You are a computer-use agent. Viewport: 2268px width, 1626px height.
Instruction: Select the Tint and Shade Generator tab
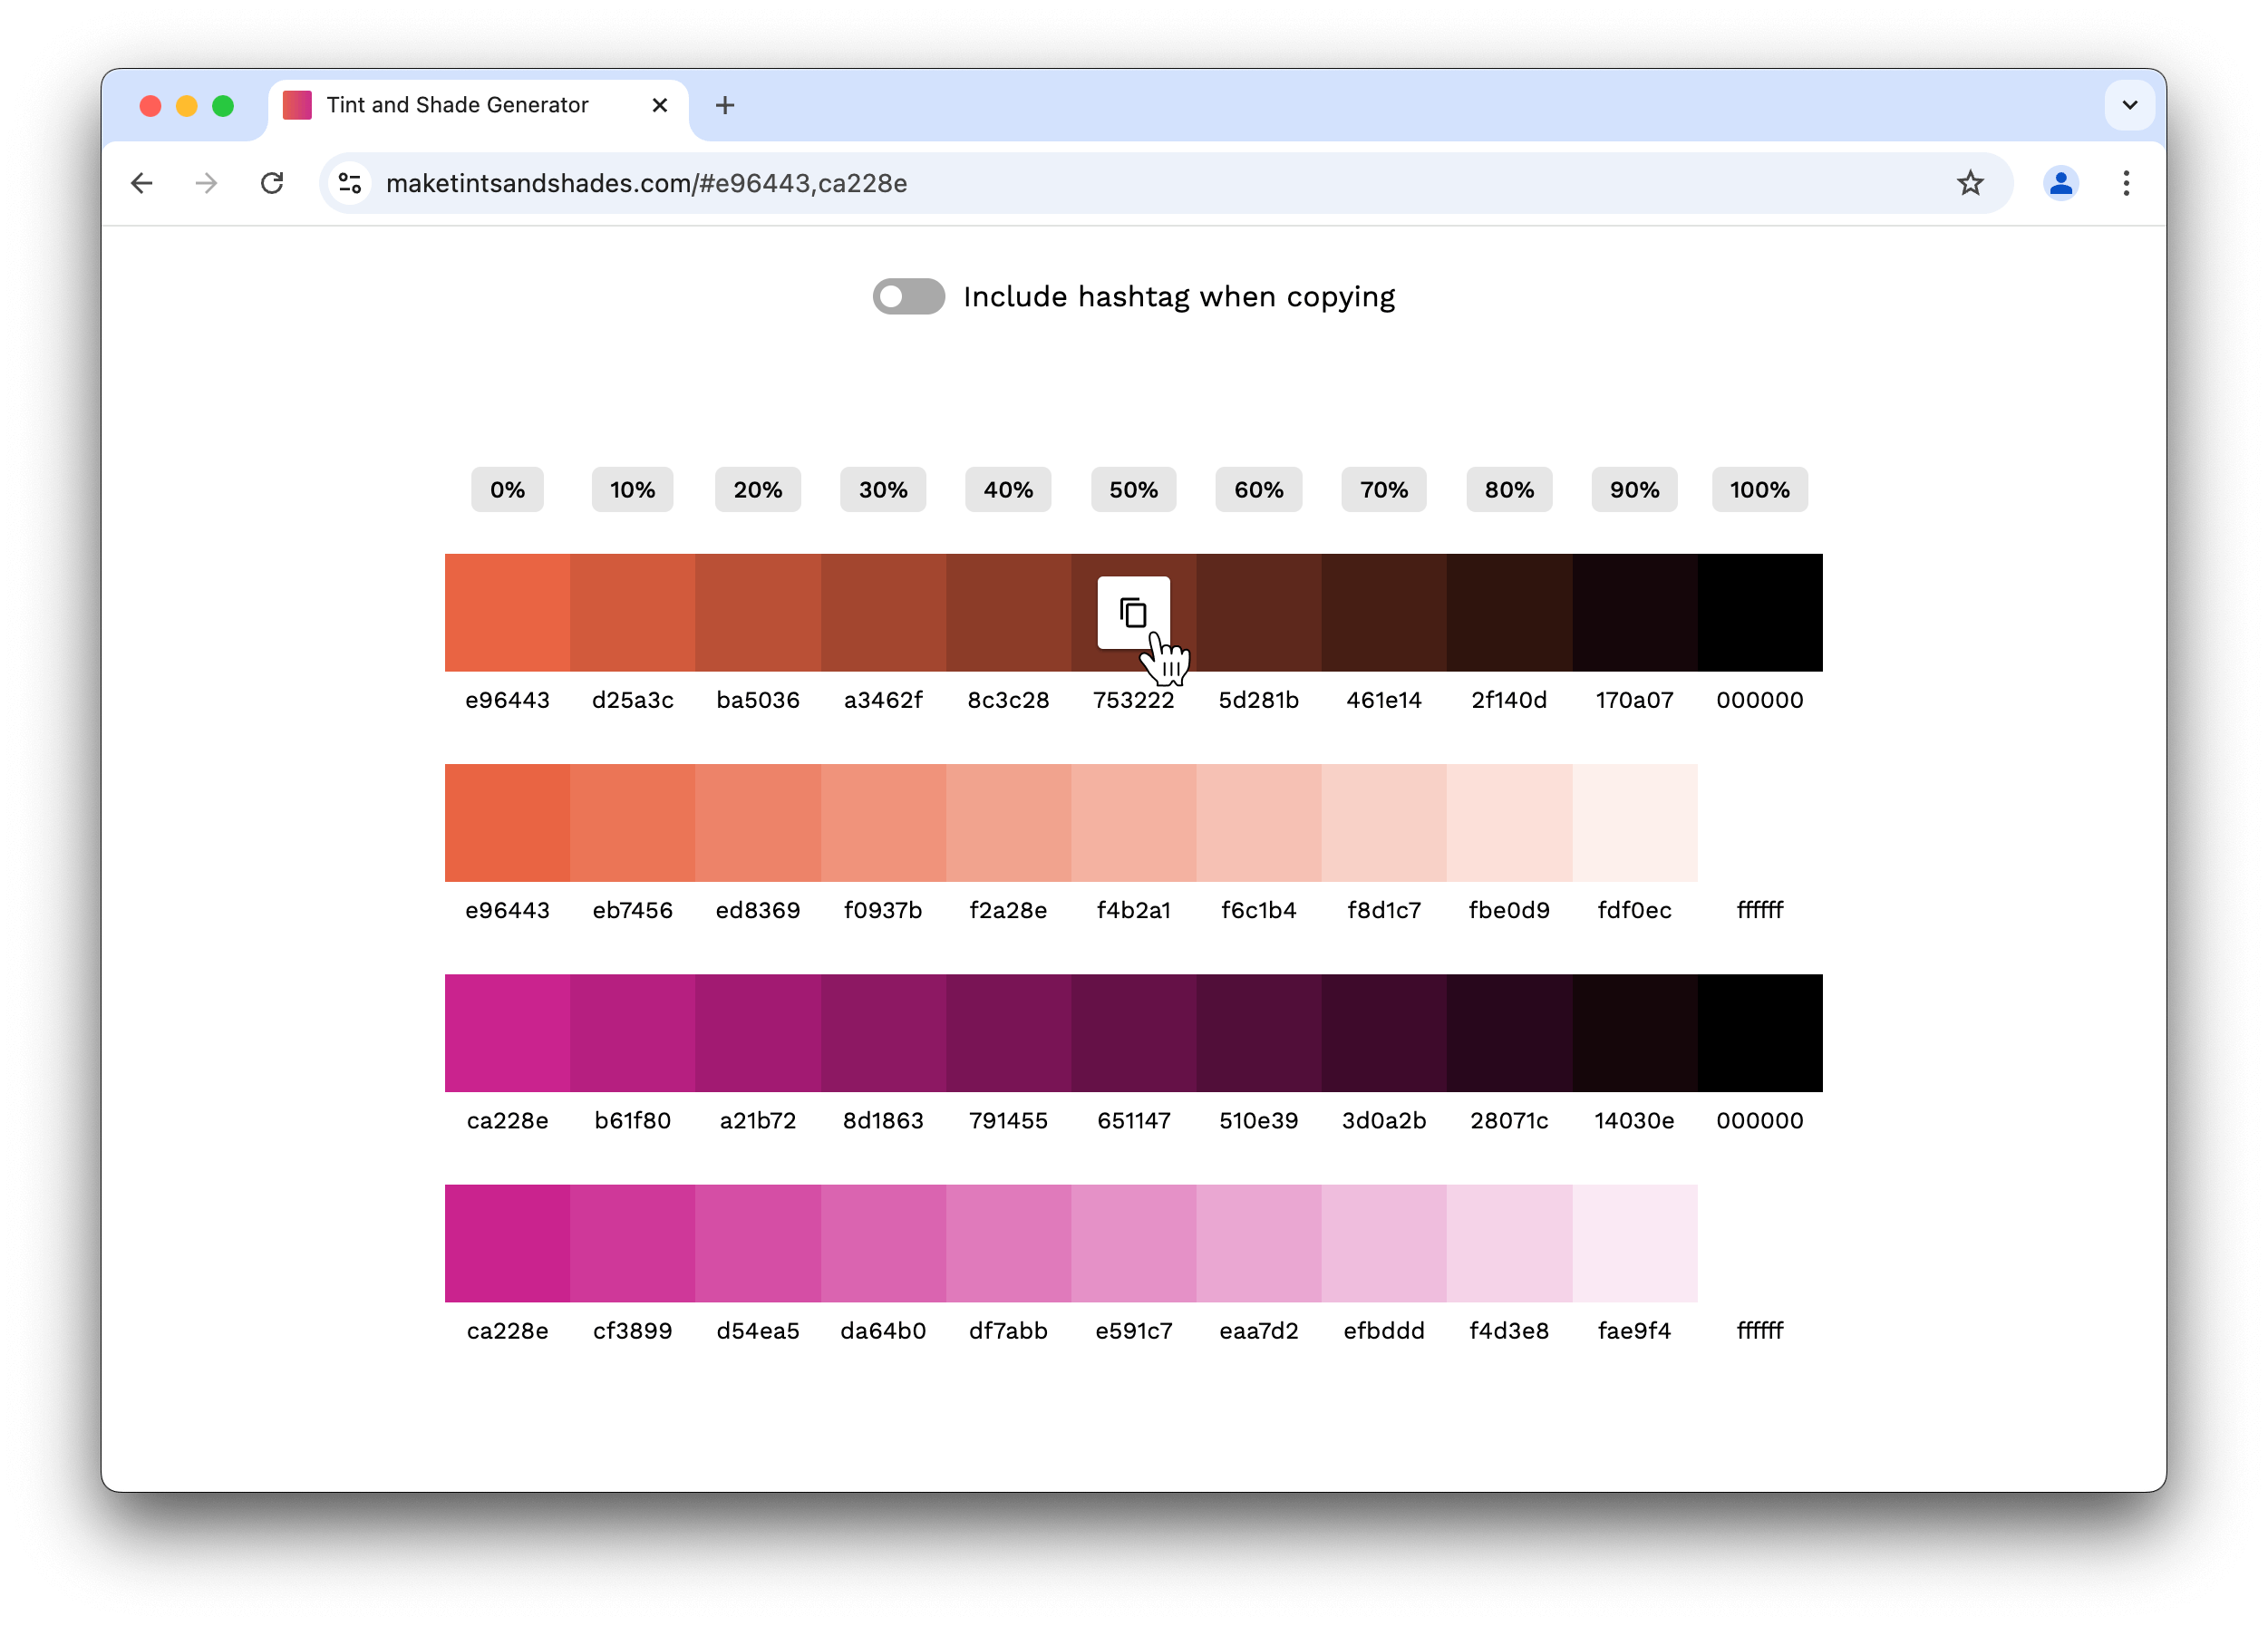[457, 105]
